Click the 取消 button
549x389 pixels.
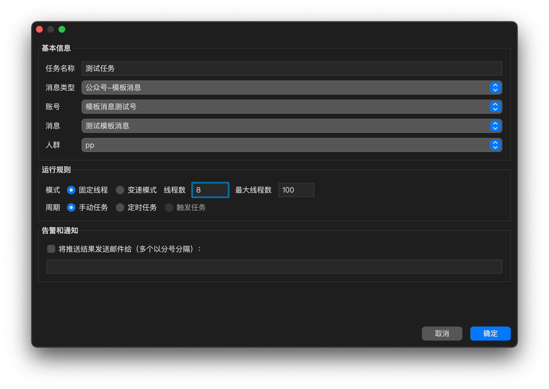(x=442, y=334)
